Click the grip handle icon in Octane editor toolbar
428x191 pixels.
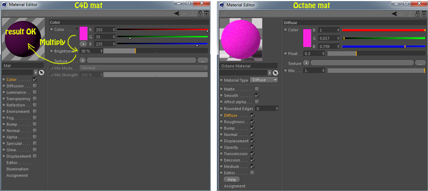click(223, 13)
